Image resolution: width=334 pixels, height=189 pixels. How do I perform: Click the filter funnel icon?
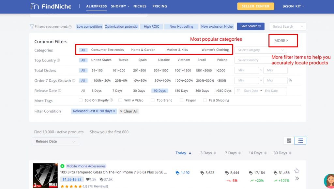point(32,27)
